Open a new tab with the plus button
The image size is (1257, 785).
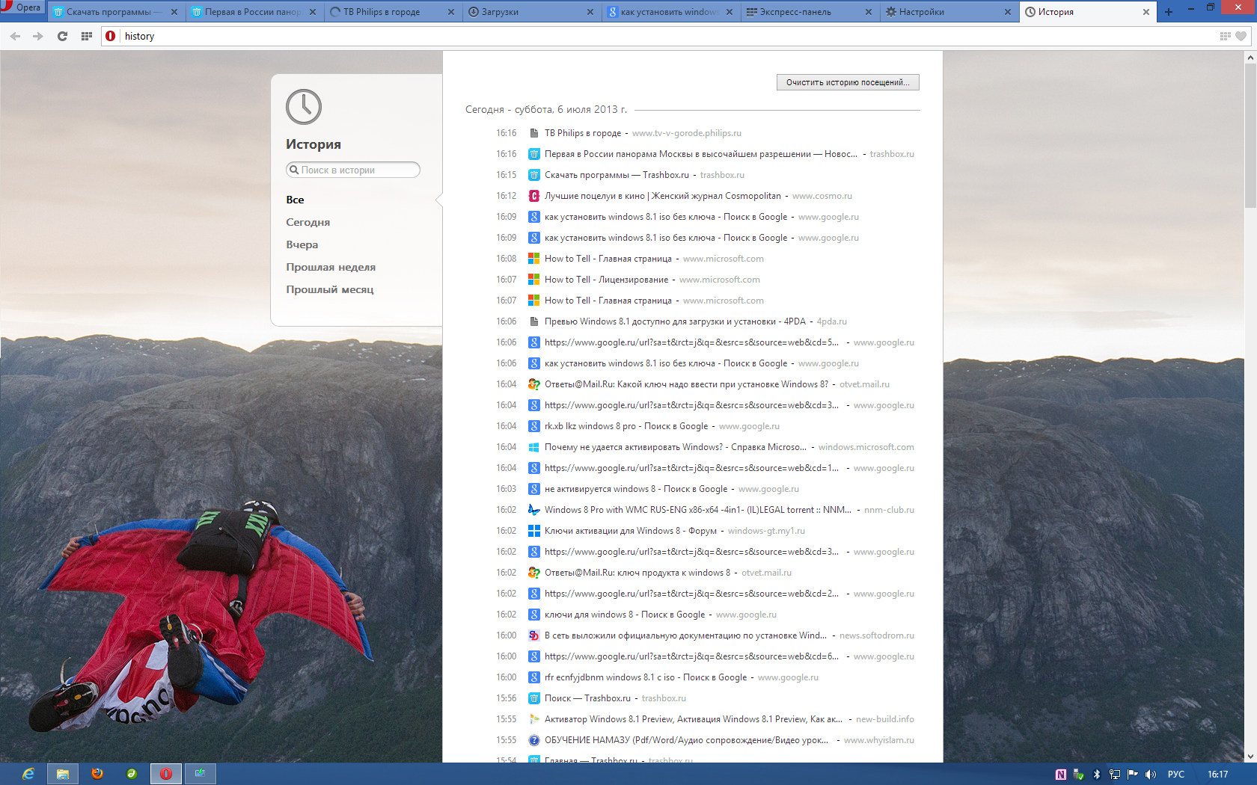(x=1169, y=11)
